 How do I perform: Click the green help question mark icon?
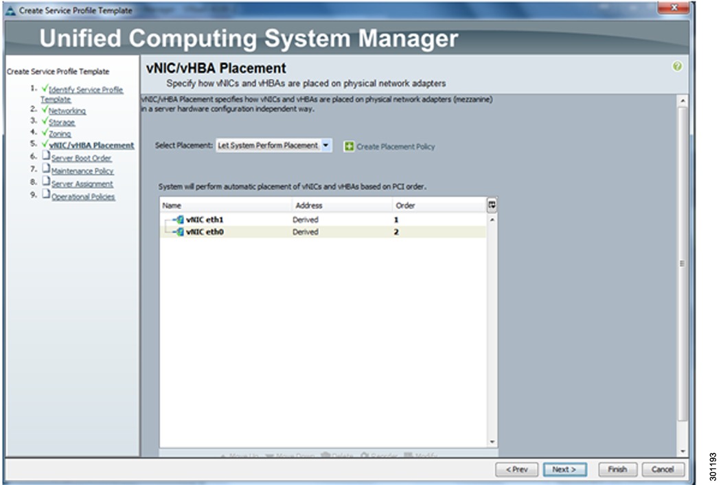677,67
